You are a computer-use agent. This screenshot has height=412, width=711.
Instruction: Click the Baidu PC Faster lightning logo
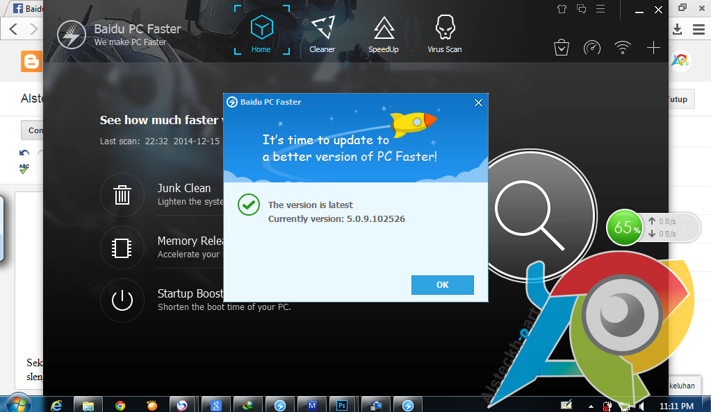coord(72,35)
